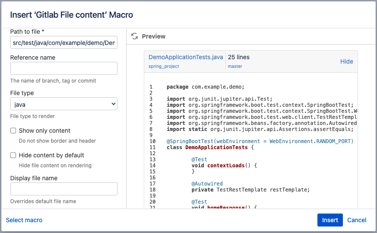This screenshot has width=377, height=233.
Task: Hide the file content in preview
Action: (346, 61)
